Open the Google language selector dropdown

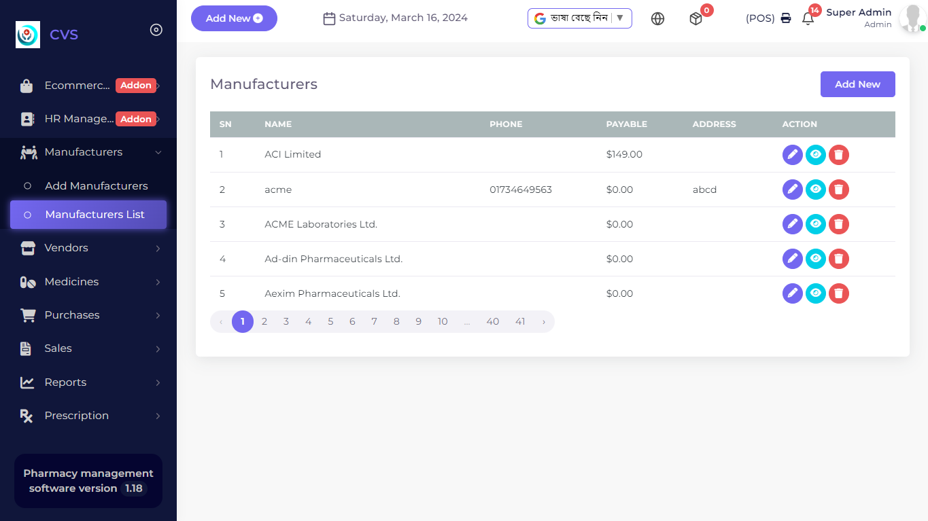[579, 18]
